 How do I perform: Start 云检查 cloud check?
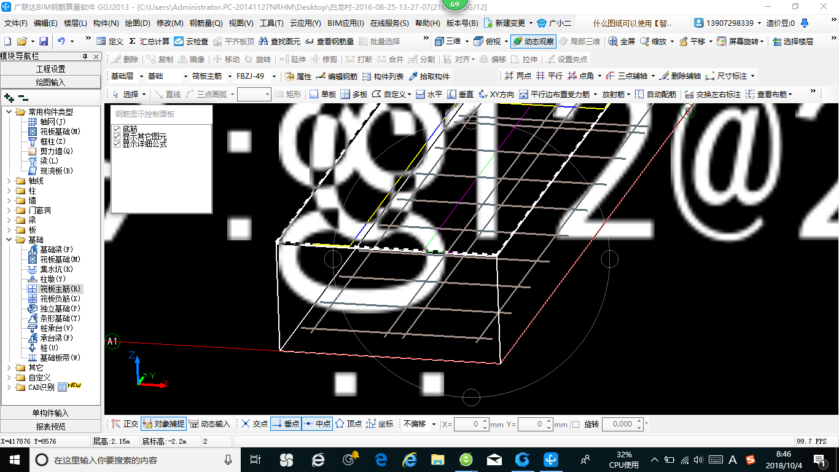[x=191, y=41]
